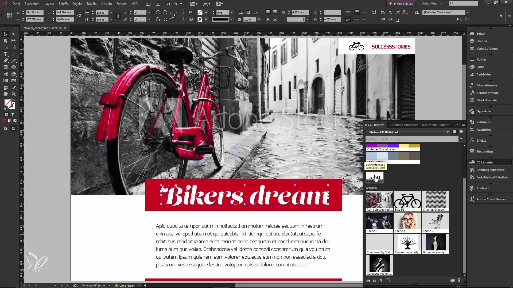Click the Publish Online button
Viewport: 513px width, 288px height.
[x=401, y=4]
